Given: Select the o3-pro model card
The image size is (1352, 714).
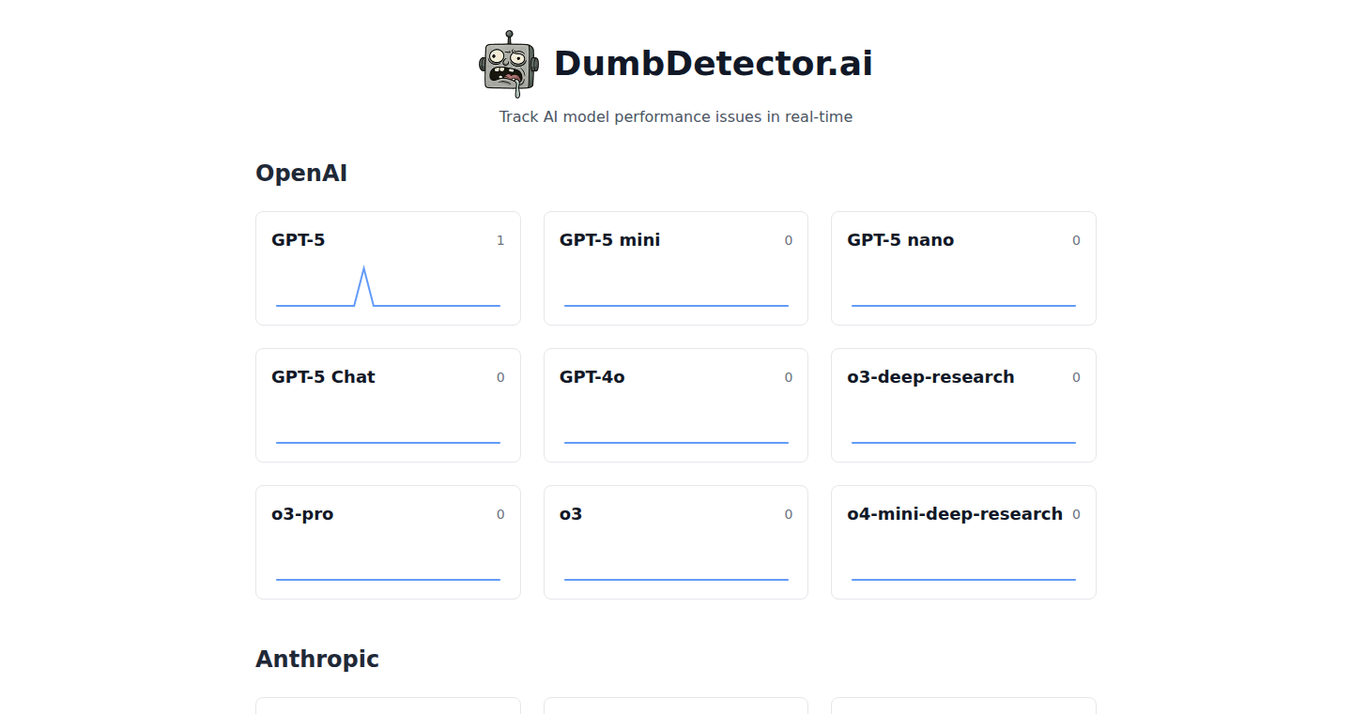Looking at the screenshot, I should 388,542.
